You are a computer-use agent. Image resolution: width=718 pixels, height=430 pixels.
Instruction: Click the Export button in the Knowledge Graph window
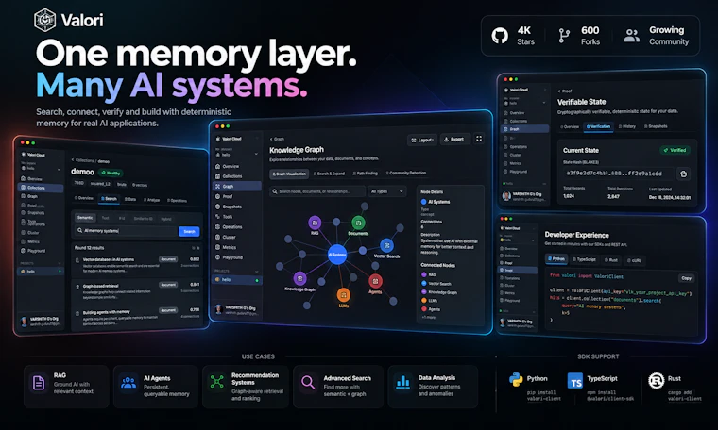pos(454,140)
